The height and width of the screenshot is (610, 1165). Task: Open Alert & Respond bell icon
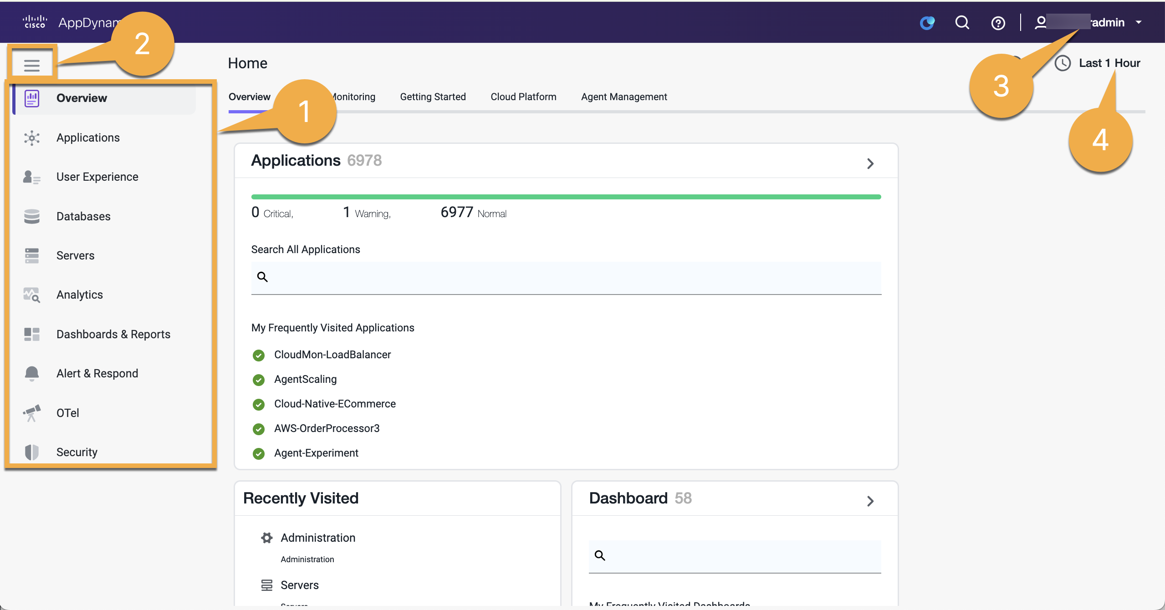(31, 373)
